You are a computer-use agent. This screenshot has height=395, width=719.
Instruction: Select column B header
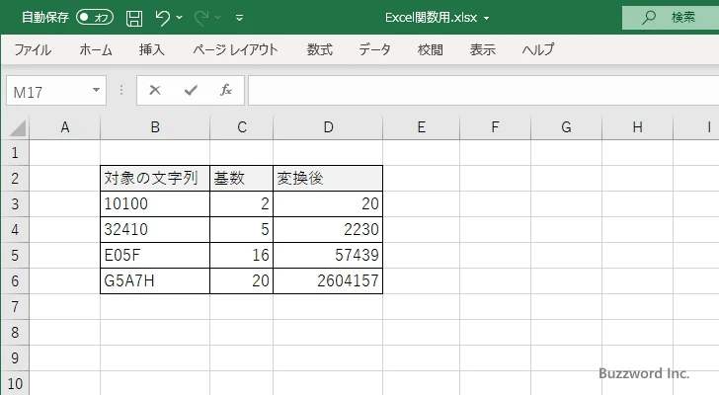pos(155,127)
